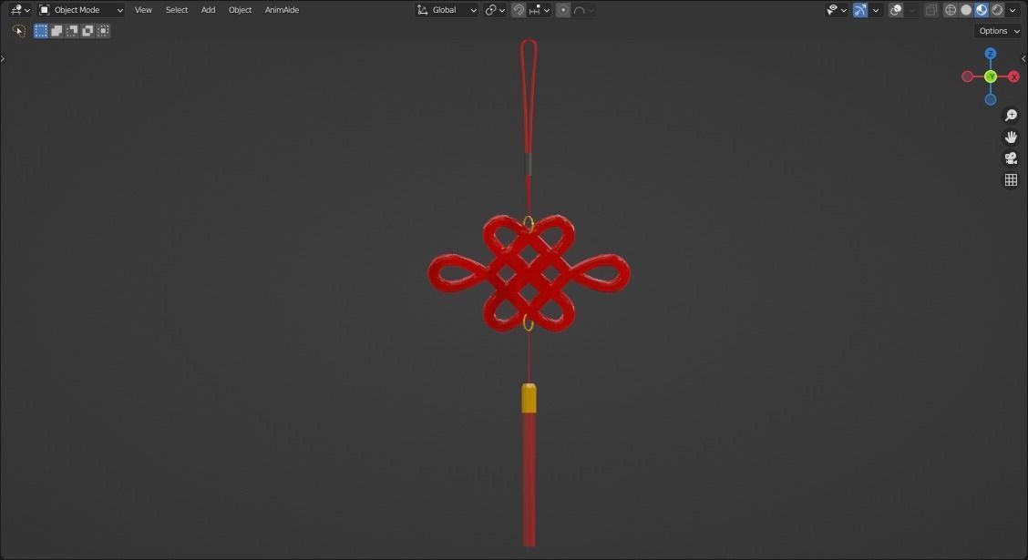Open proportional editing falloff dropdown
1028x560 pixels.
pyautogui.click(x=583, y=10)
